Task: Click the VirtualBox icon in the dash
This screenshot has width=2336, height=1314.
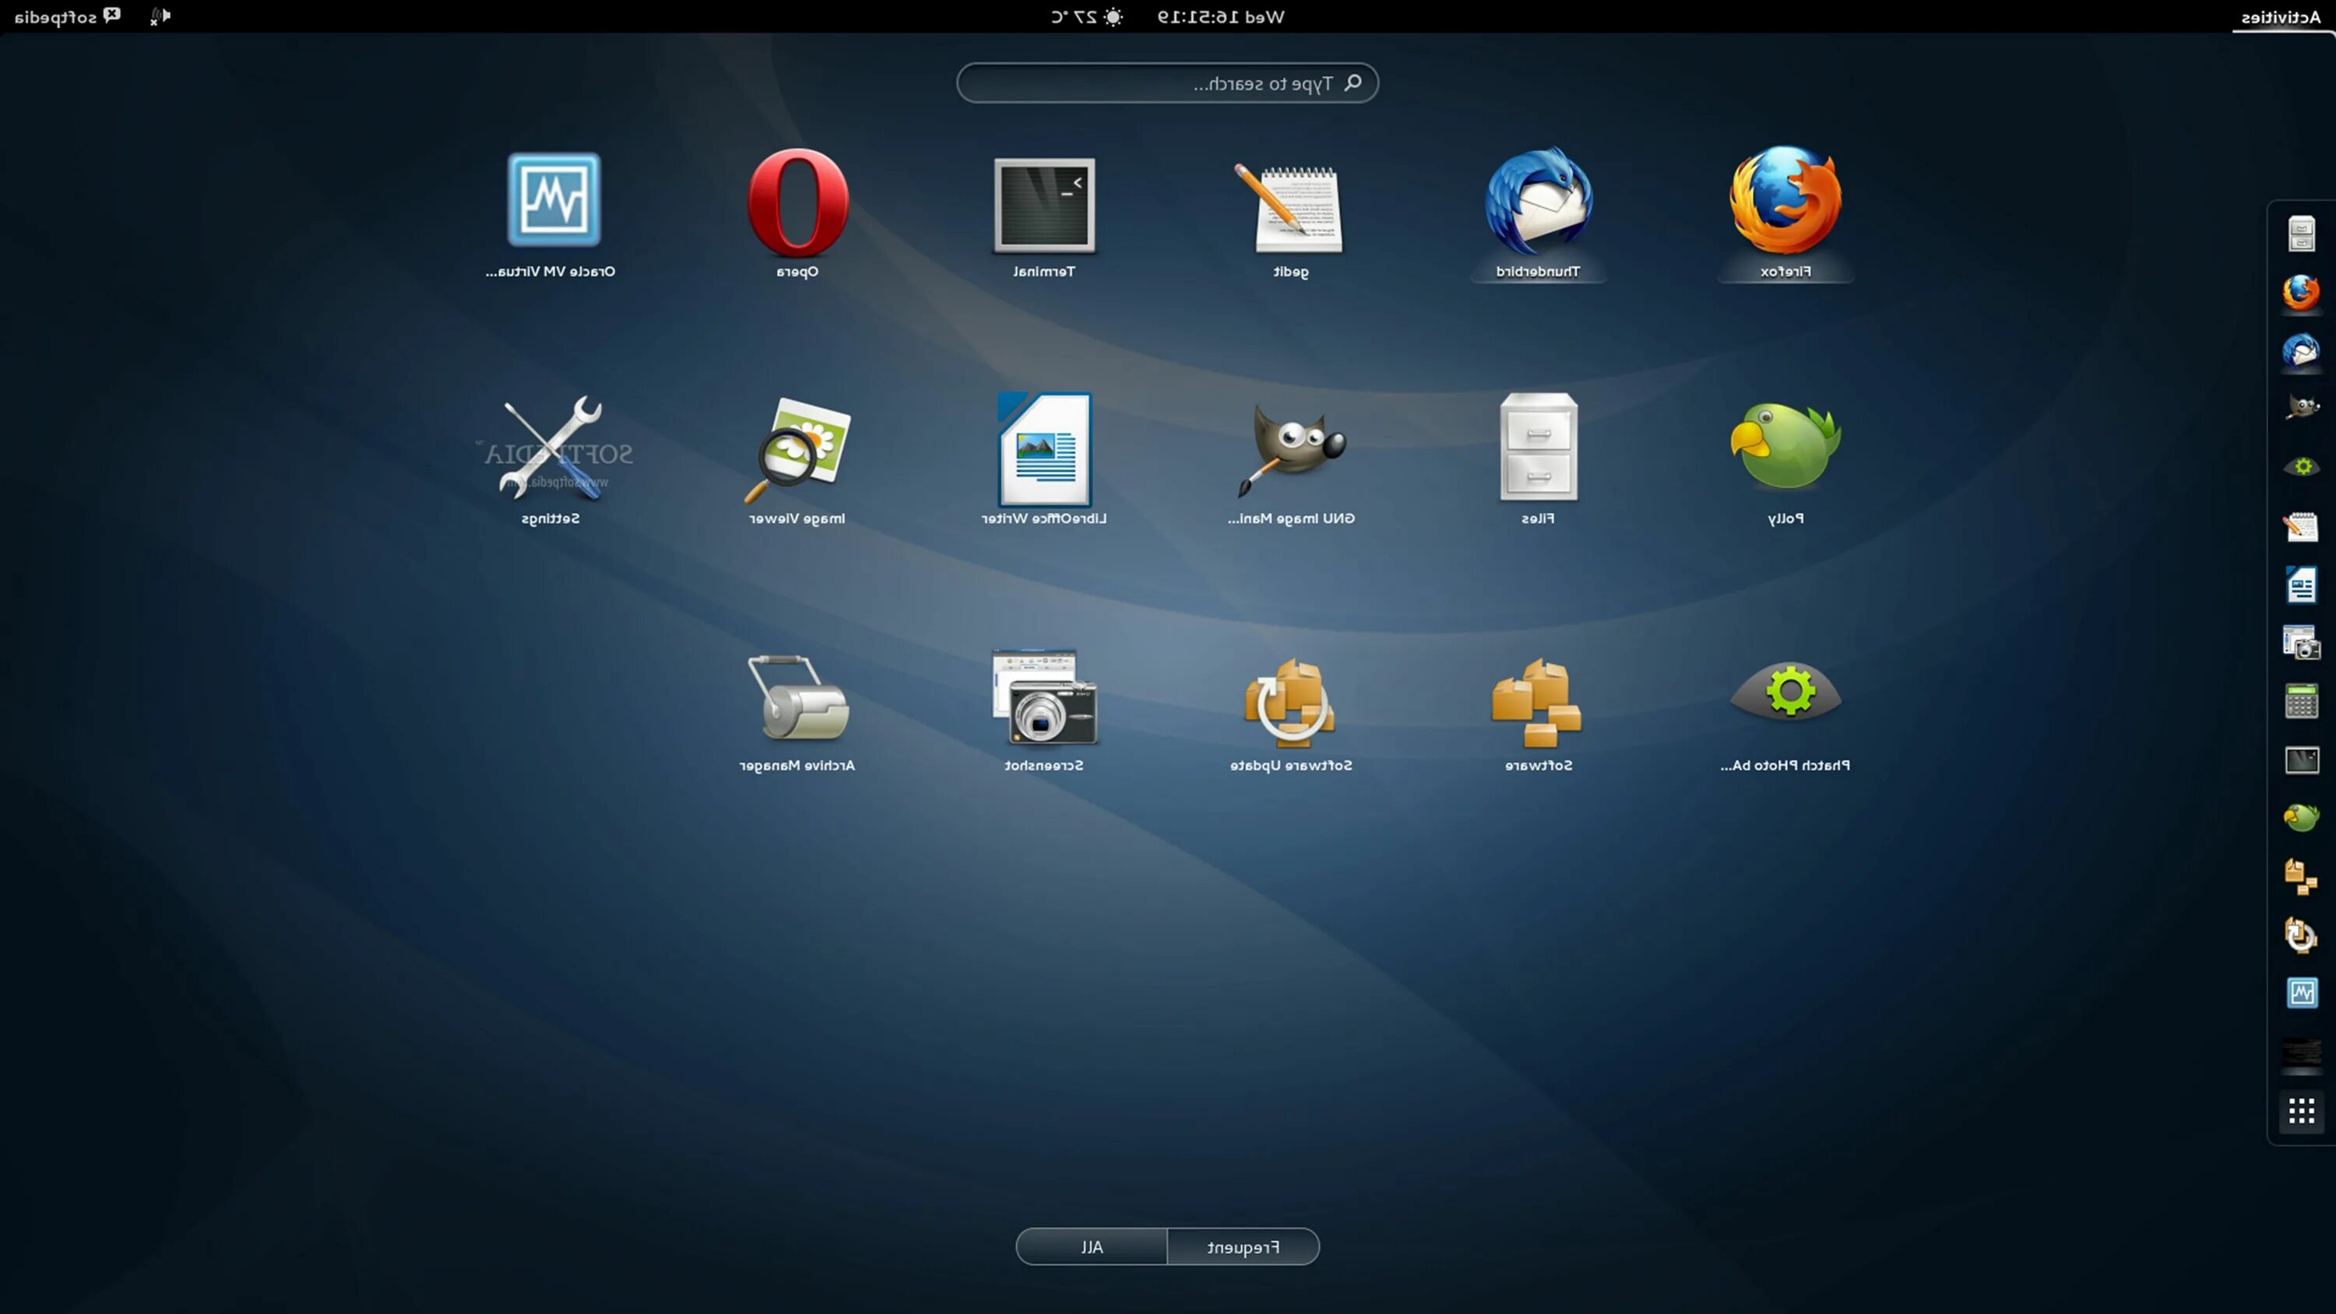Action: (2301, 993)
